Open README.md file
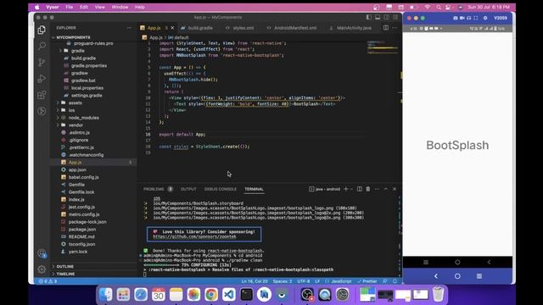The image size is (543, 305). click(x=81, y=236)
